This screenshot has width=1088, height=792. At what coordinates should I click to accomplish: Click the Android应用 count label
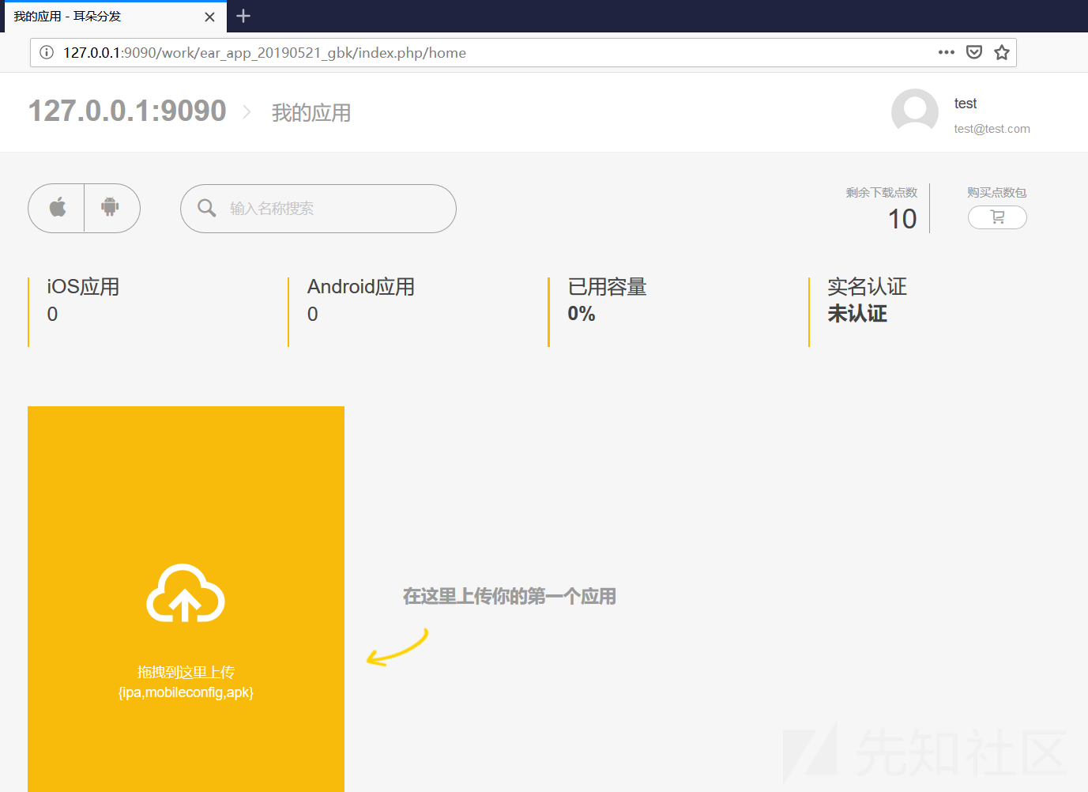click(x=361, y=286)
